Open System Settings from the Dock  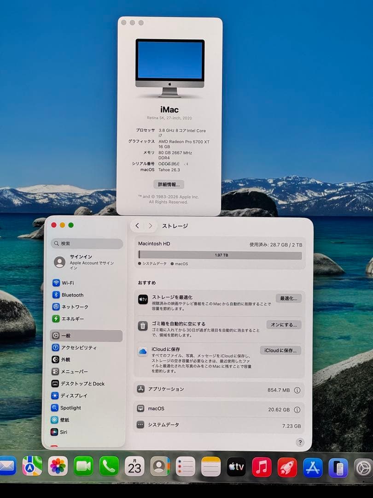click(x=363, y=468)
